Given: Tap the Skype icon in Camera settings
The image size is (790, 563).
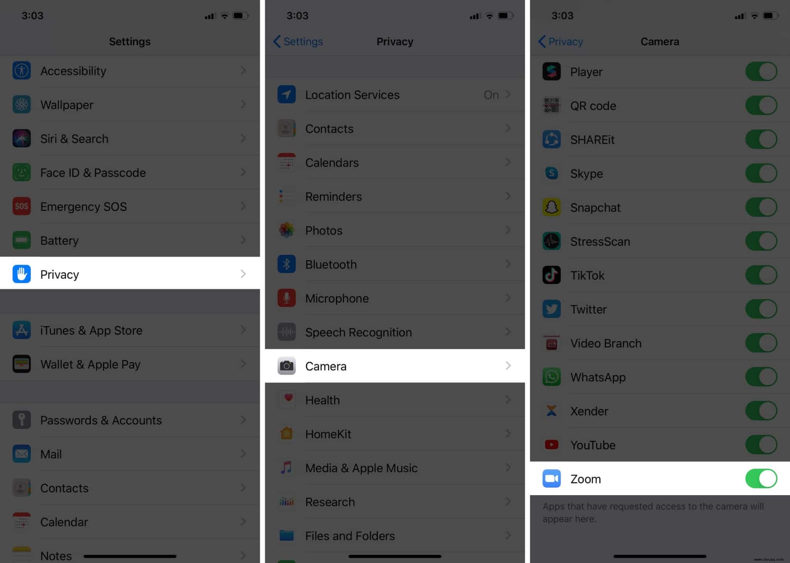Looking at the screenshot, I should [x=551, y=173].
